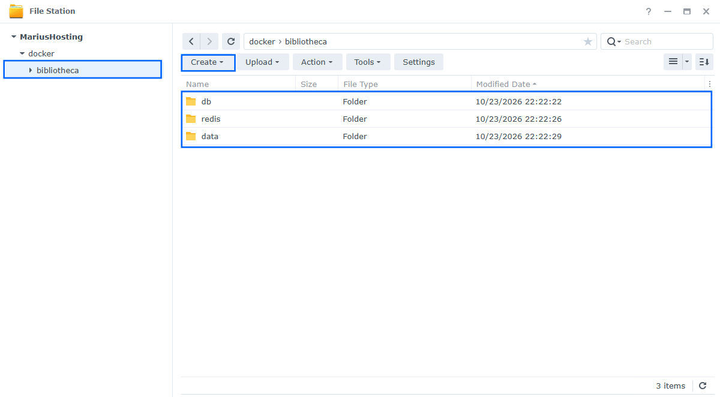Close the File Station window
720x397 pixels.
coord(706,11)
